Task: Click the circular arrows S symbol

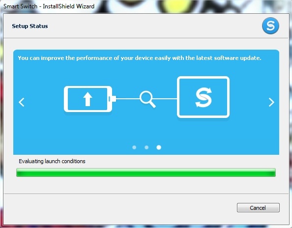Action: point(204,97)
